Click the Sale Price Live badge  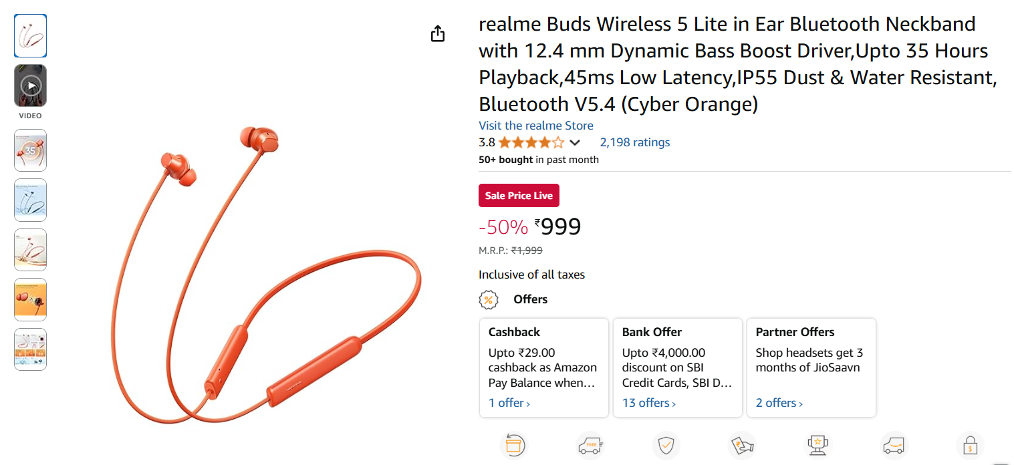[x=519, y=196]
